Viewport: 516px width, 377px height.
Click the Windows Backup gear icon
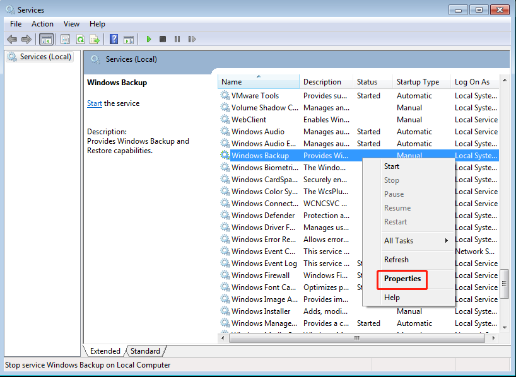point(225,155)
